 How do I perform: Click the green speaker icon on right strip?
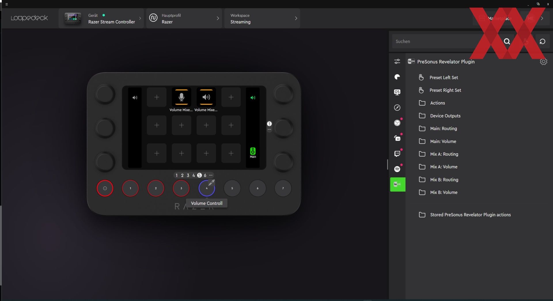[253, 98]
